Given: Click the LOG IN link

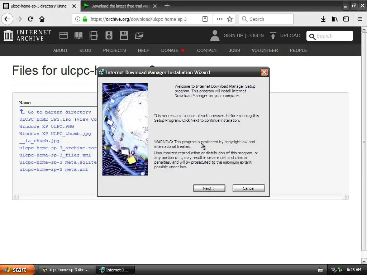Looking at the screenshot, I should [256, 35].
